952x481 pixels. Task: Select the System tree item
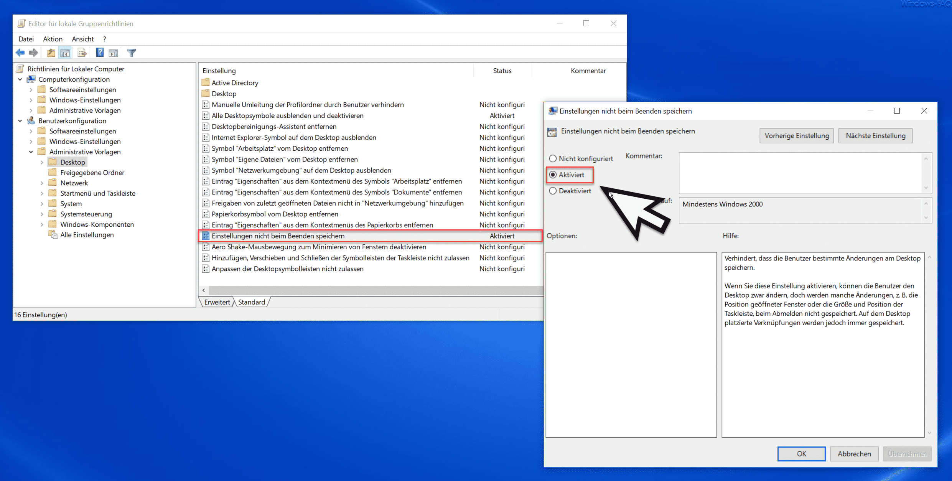tap(71, 204)
